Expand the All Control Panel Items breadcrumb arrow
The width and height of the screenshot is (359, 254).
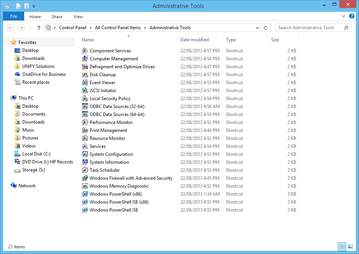coord(145,28)
